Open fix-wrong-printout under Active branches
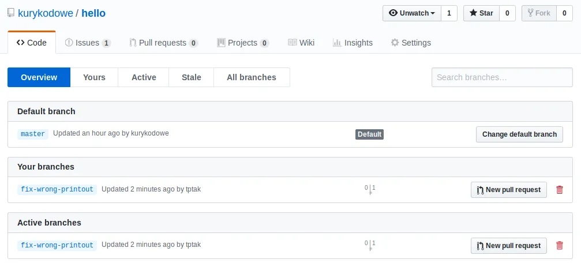The width and height of the screenshot is (581, 274). click(x=57, y=245)
